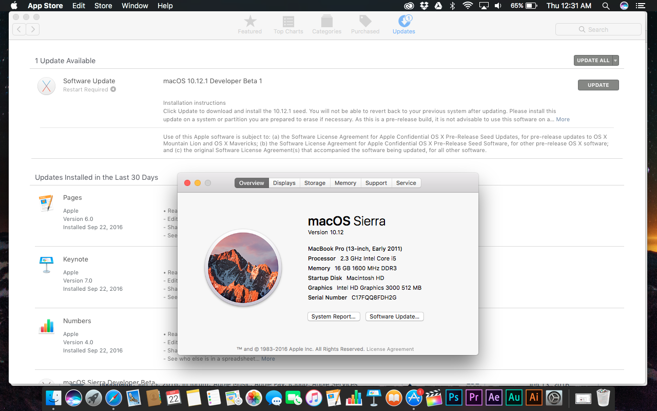The width and height of the screenshot is (657, 411).
Task: Switch to the Service tab
Action: tap(406, 183)
